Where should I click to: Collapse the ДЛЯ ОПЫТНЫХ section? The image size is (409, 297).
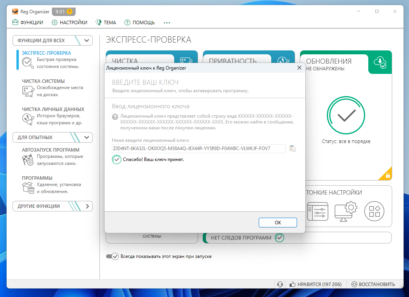53,137
